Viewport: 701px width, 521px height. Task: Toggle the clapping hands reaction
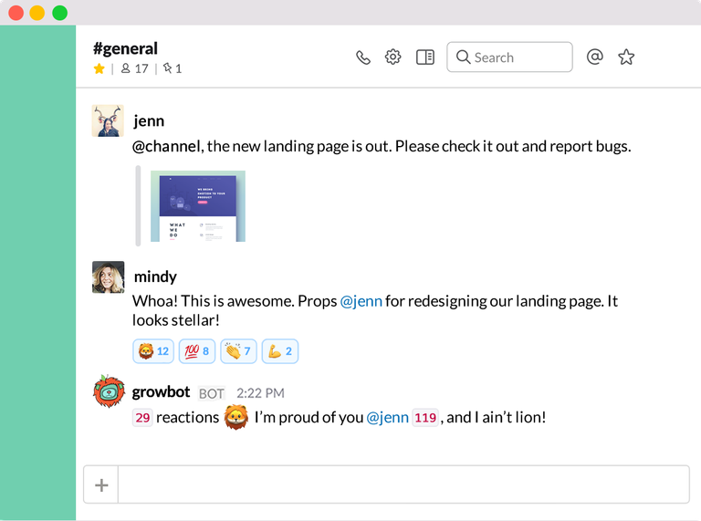point(238,351)
